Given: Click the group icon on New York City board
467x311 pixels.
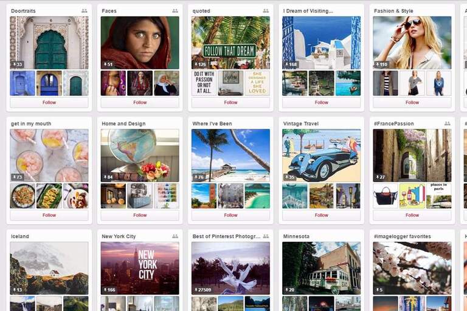Looking at the screenshot, I should click(x=175, y=236).
